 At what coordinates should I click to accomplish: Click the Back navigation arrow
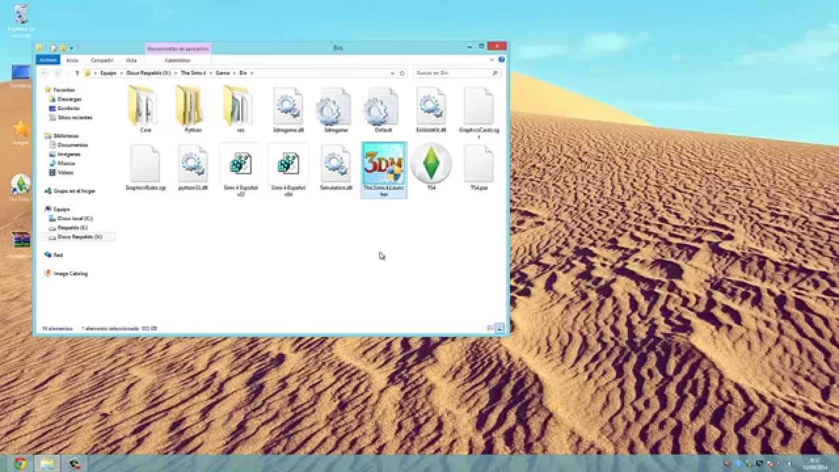point(44,73)
